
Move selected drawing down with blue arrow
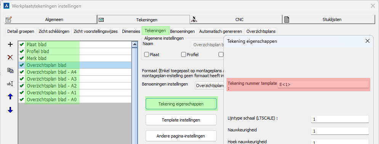pos(10,110)
